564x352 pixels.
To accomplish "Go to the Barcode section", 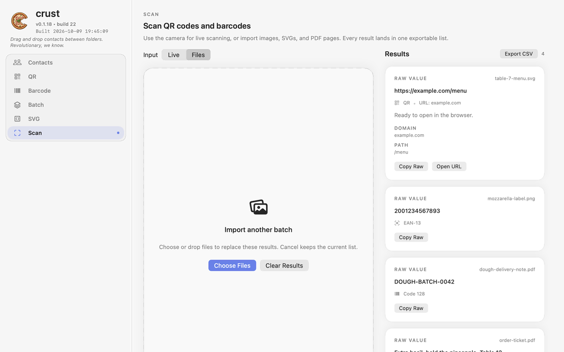I will tap(66, 91).
